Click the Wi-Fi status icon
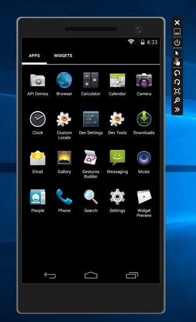 click(x=131, y=42)
